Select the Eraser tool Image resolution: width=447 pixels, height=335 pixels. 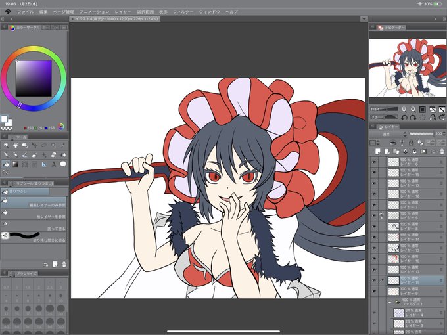(53, 154)
